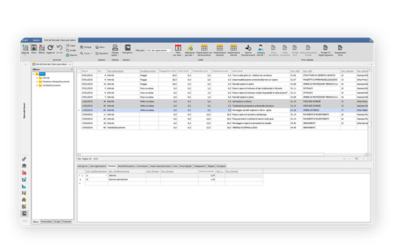
Task: Open the Mezzi/Attrezzature detail tab
Action: click(x=127, y=166)
